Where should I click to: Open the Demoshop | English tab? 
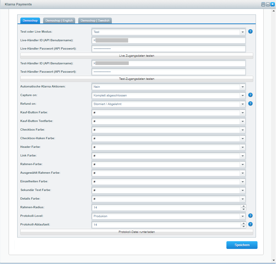[59, 21]
